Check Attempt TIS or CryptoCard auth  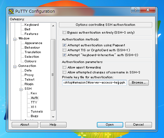pyautogui.click(x=64, y=50)
